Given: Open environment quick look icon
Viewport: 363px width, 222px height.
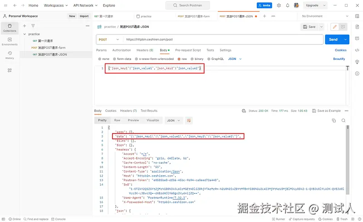Looking at the screenshot, I should 357,16.
